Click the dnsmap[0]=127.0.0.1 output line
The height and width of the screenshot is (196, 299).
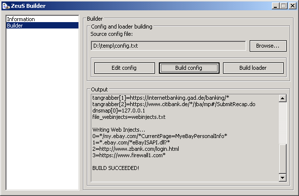point(118,111)
